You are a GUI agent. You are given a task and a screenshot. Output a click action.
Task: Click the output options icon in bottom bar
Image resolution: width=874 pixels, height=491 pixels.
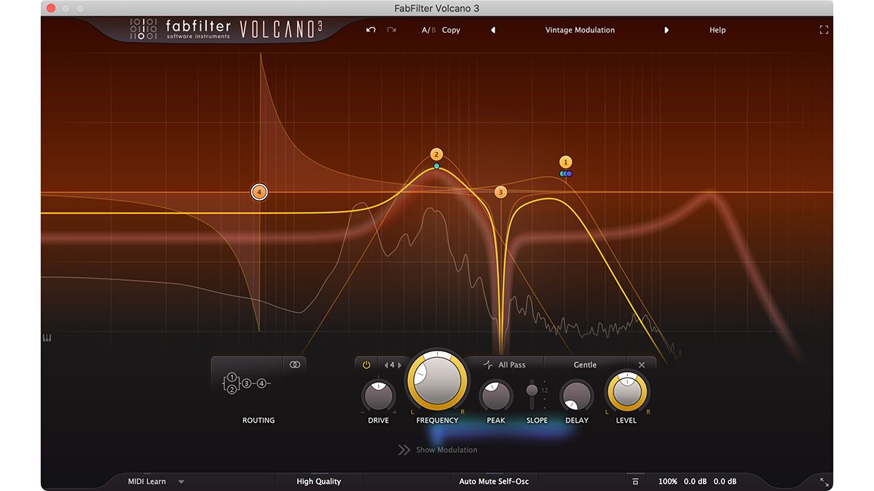pyautogui.click(x=635, y=482)
